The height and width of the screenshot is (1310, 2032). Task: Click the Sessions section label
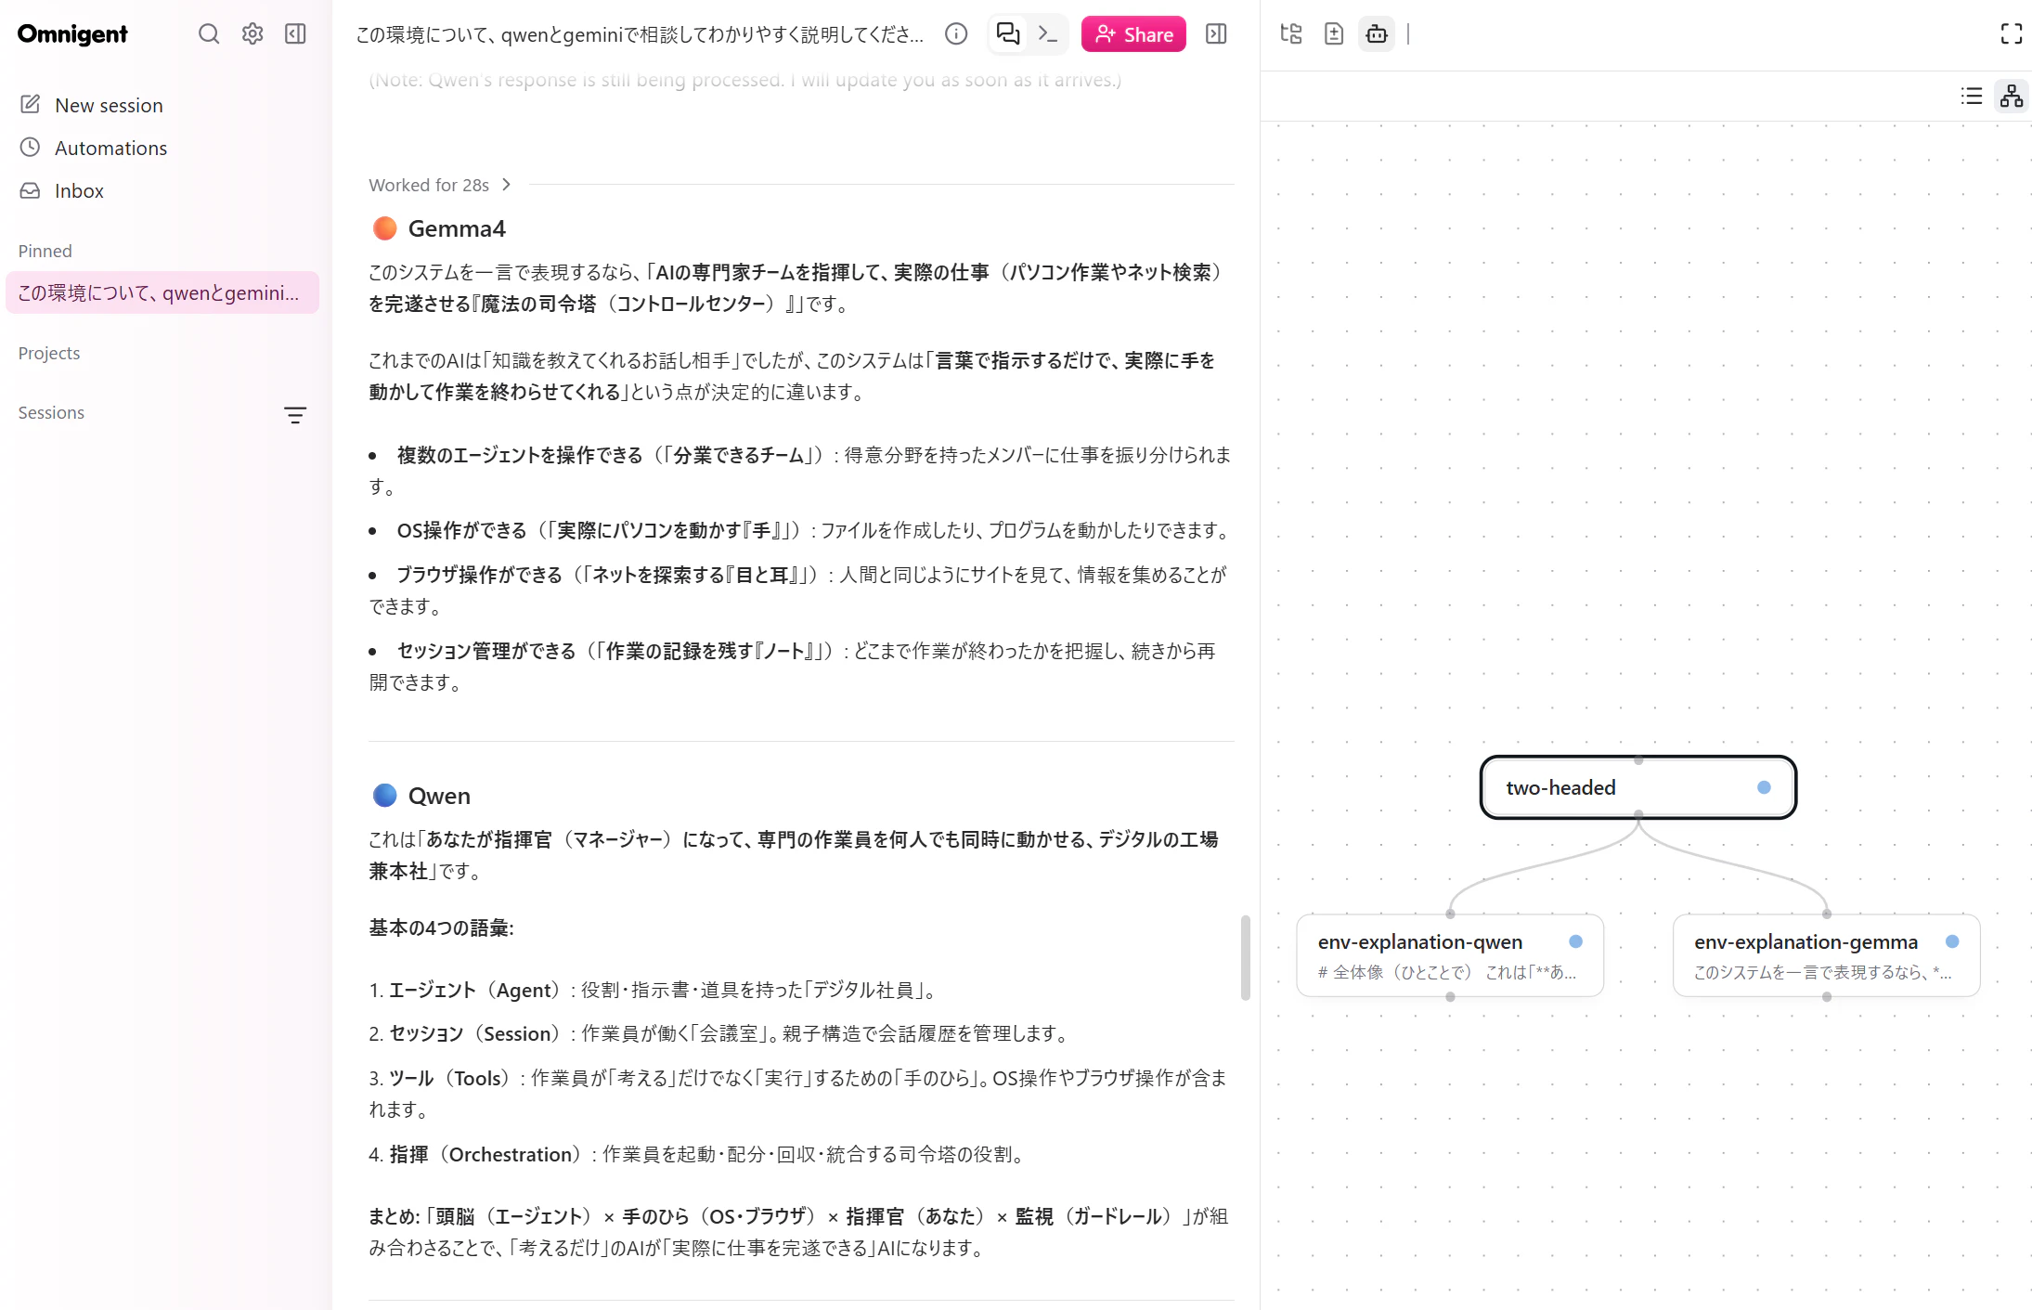pyautogui.click(x=51, y=412)
